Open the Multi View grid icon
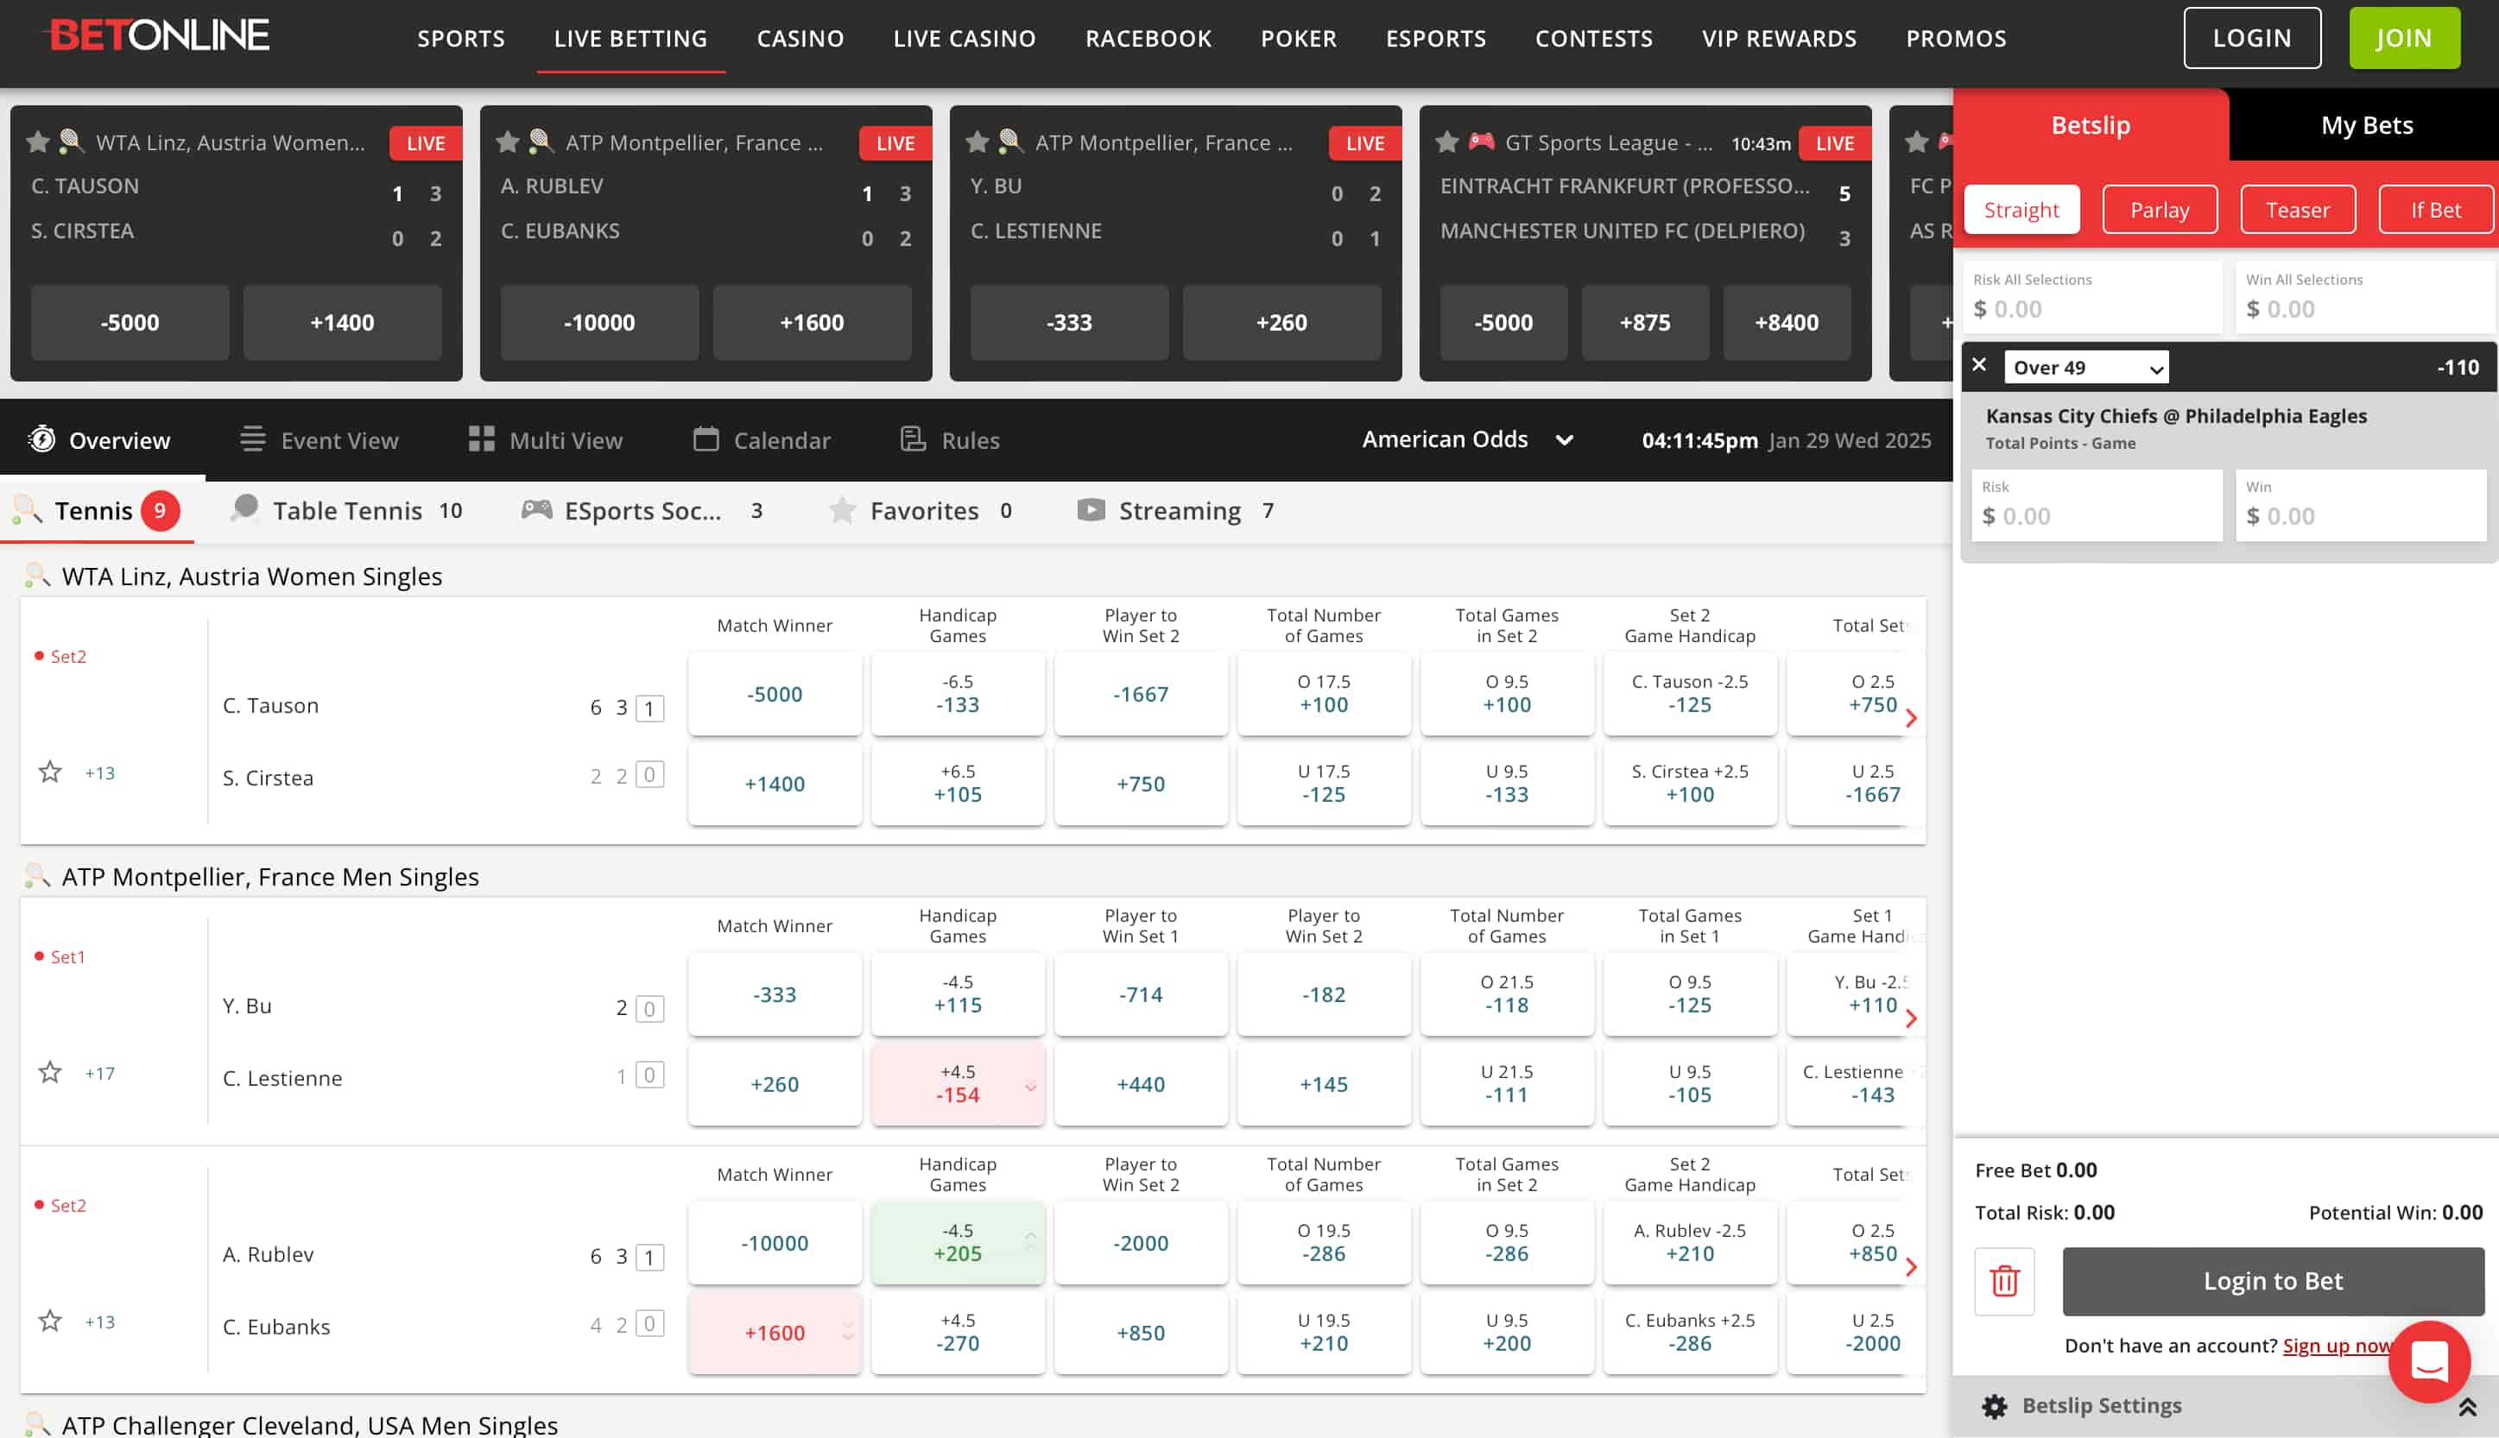 coord(483,439)
